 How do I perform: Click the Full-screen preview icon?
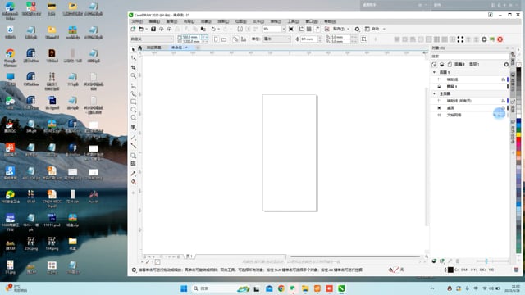(291, 29)
